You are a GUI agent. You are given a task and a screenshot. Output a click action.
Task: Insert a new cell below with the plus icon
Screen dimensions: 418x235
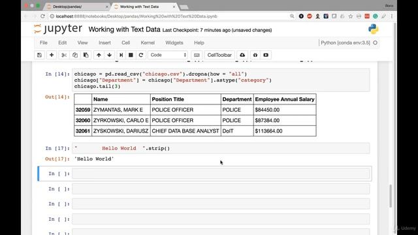[52, 55]
